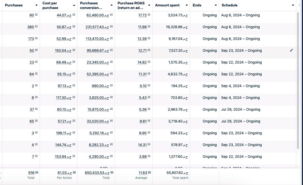Screen dimensions: 303x185
Task: Open the Amount spent column dropdown arrow
Action: pos(186,5)
